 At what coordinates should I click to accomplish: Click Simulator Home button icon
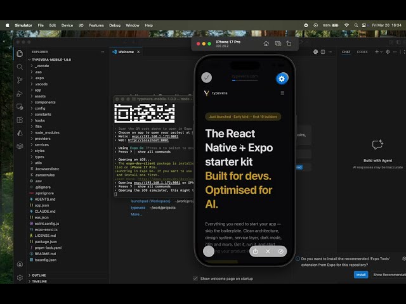266,44
